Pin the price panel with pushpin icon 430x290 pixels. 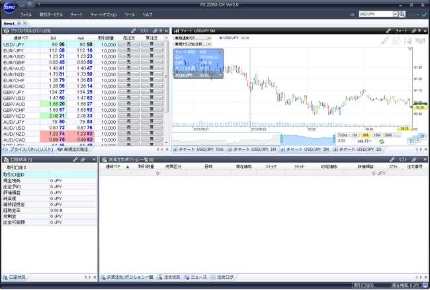pos(161,30)
